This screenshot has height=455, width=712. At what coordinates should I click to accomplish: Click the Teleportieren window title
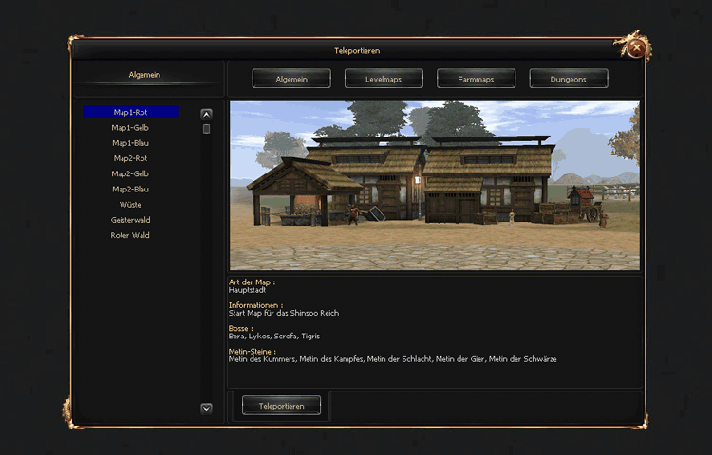click(x=357, y=51)
